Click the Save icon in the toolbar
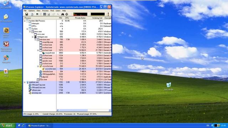 coord(27,14)
